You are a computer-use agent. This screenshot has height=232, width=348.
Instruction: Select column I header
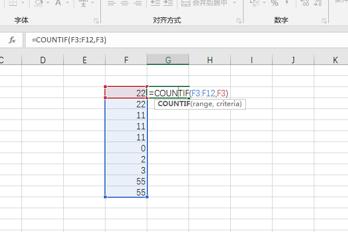pos(252,60)
